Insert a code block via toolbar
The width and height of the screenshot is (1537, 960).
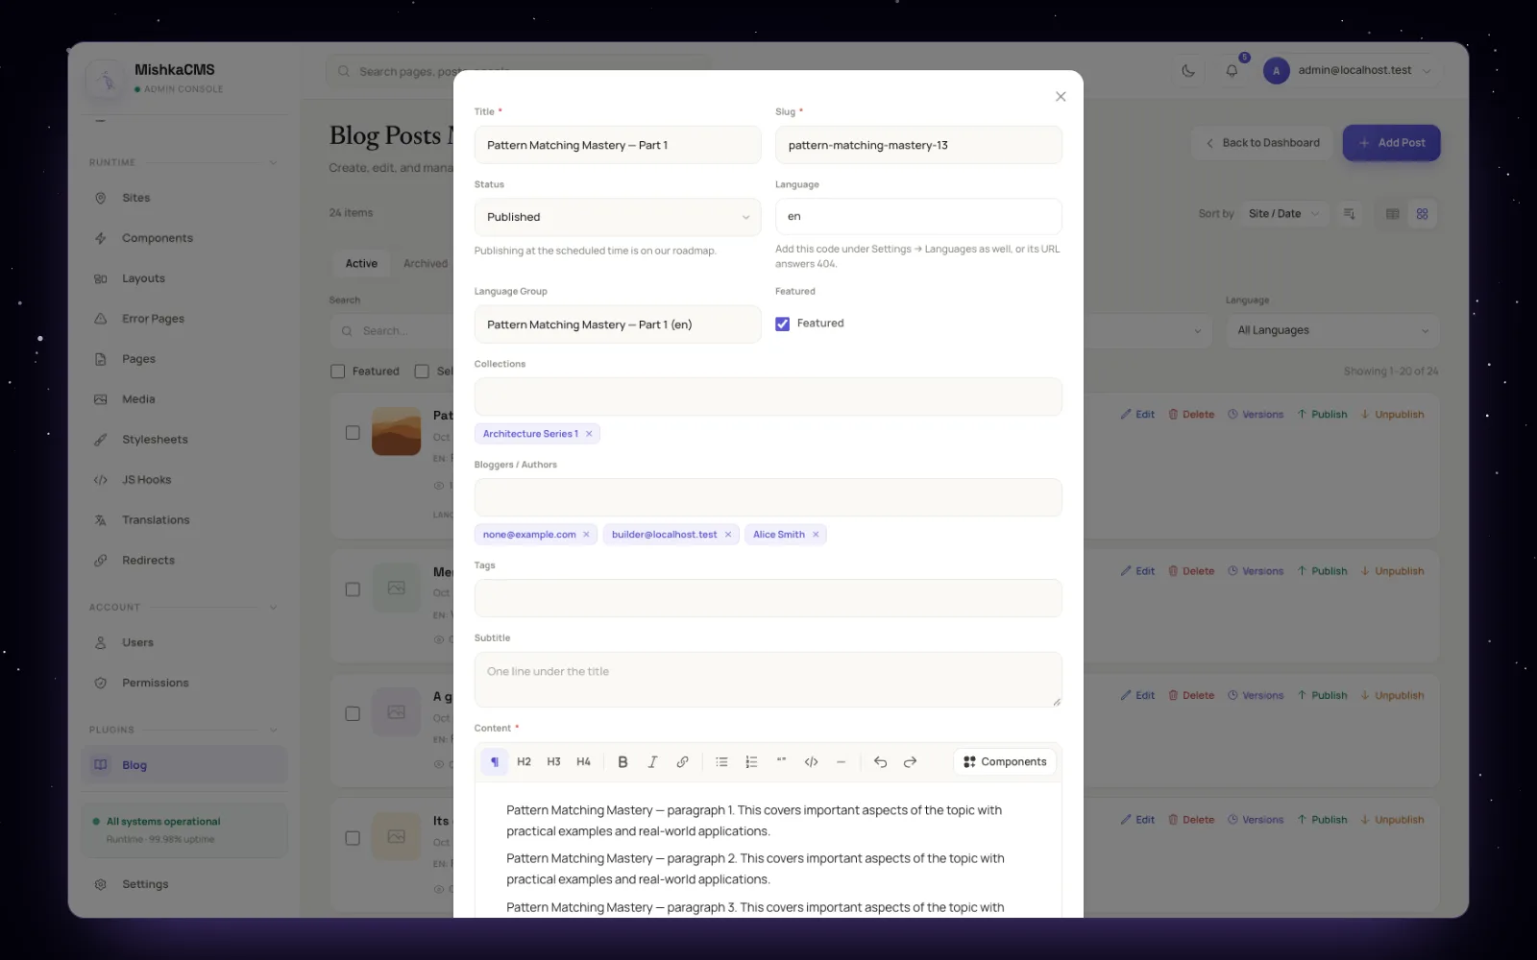click(811, 762)
